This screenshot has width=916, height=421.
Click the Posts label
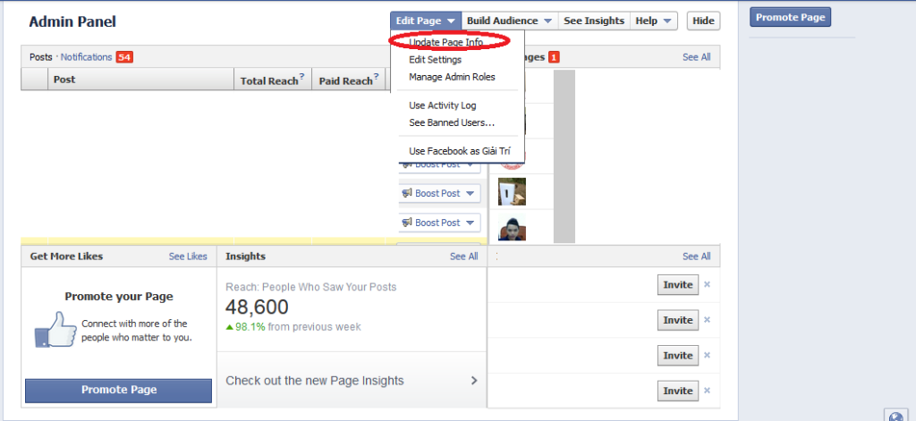click(x=41, y=57)
